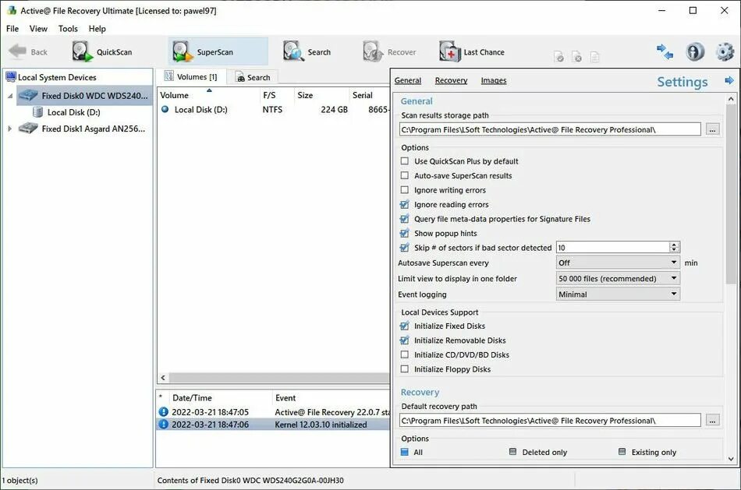Image resolution: width=741 pixels, height=490 pixels.
Task: Collapse Fixed Disk0 tree node
Action: (10, 96)
